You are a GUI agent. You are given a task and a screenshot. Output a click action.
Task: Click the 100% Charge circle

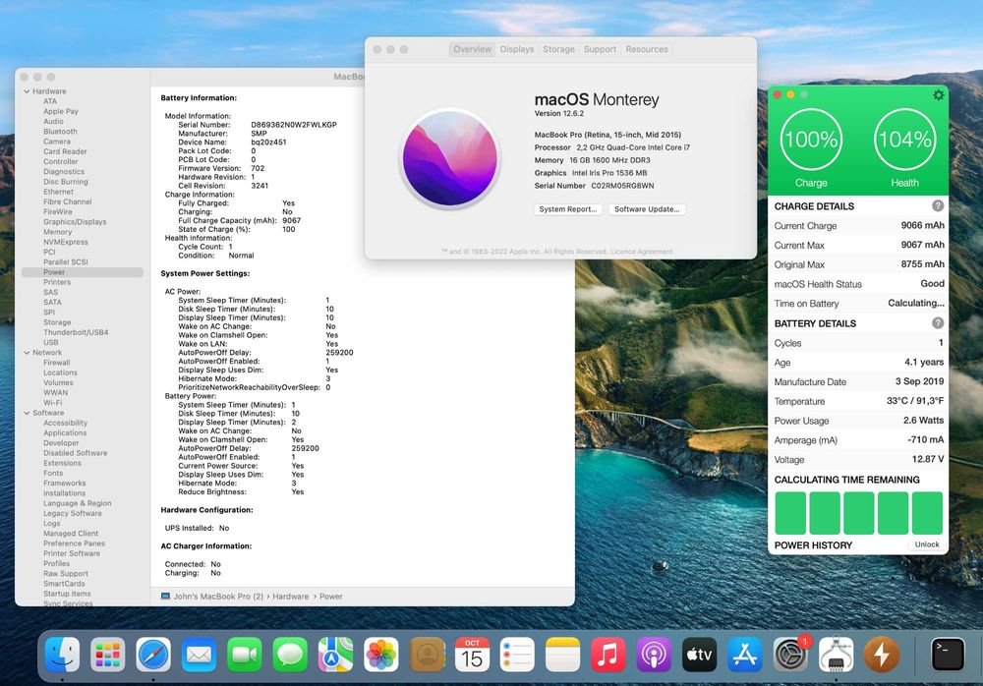[x=811, y=140]
